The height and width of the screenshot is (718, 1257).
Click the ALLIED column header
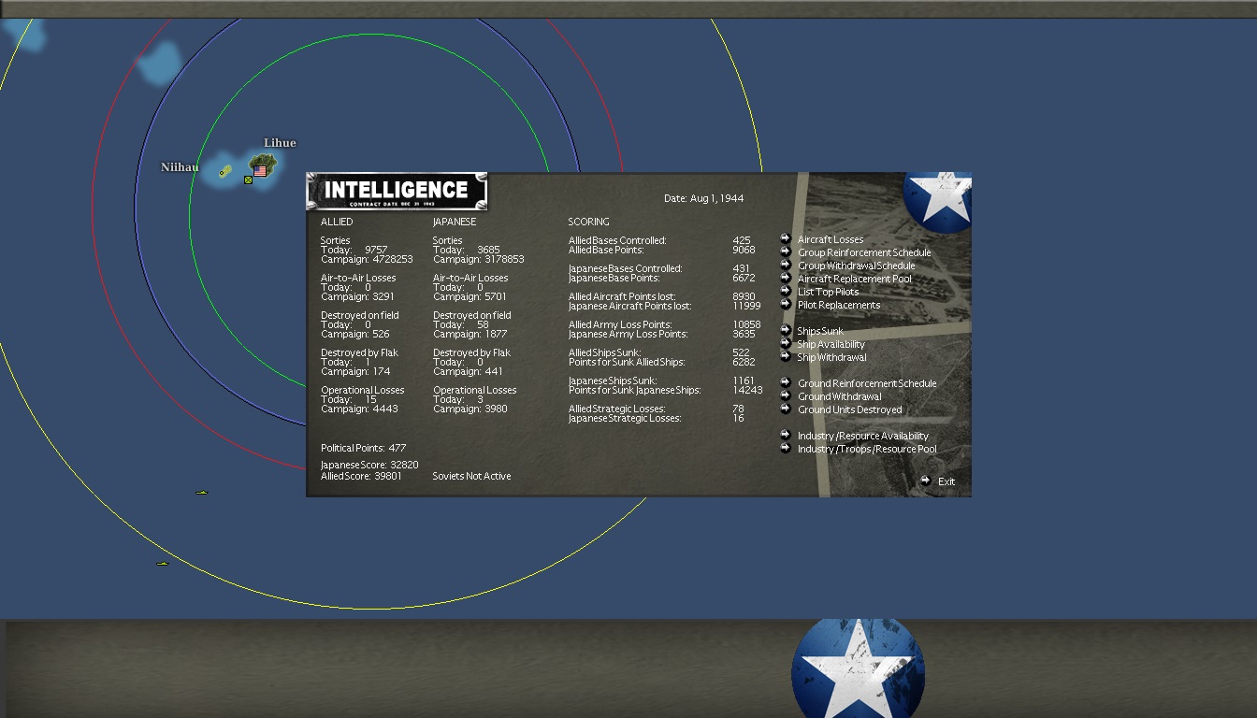tap(337, 222)
